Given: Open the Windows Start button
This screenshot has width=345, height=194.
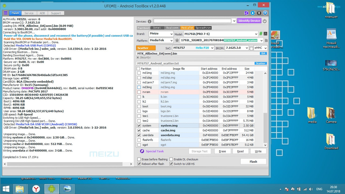Looking at the screenshot, I should [x=6, y=188].
